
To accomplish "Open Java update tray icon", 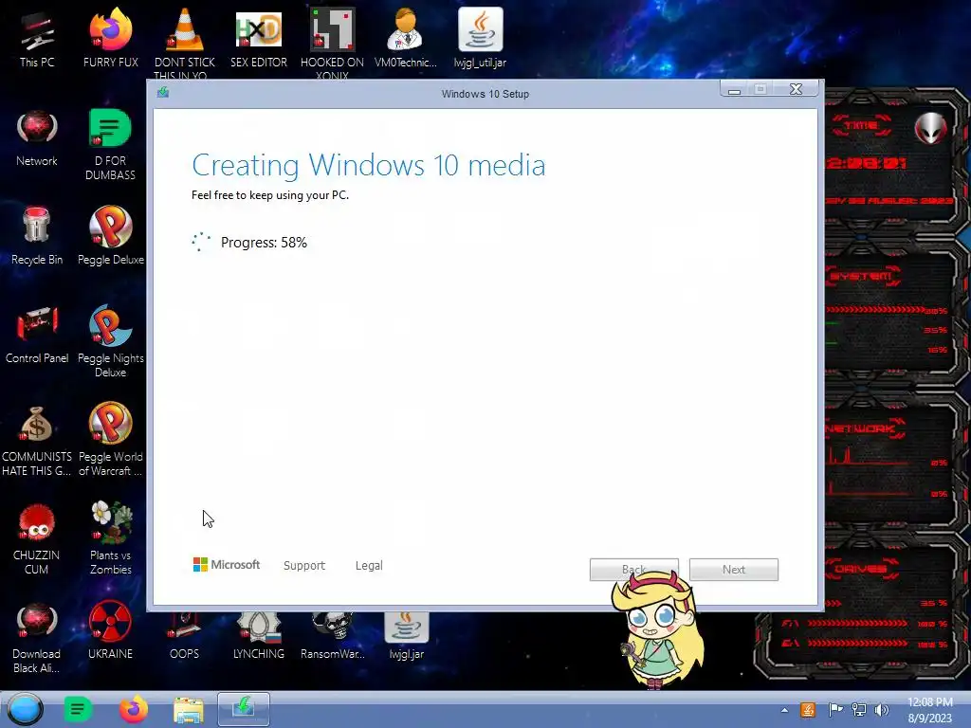I will pos(808,709).
